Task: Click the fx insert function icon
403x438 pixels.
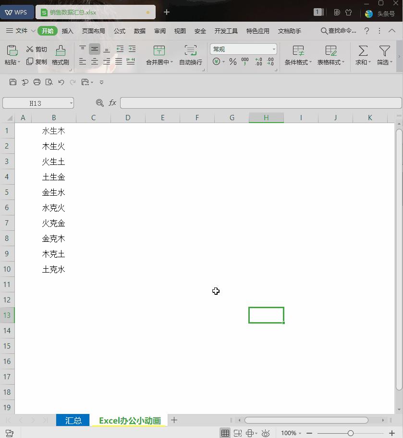Action: (112, 102)
